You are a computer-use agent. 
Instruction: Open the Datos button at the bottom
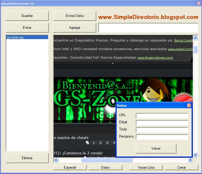pos(105,167)
